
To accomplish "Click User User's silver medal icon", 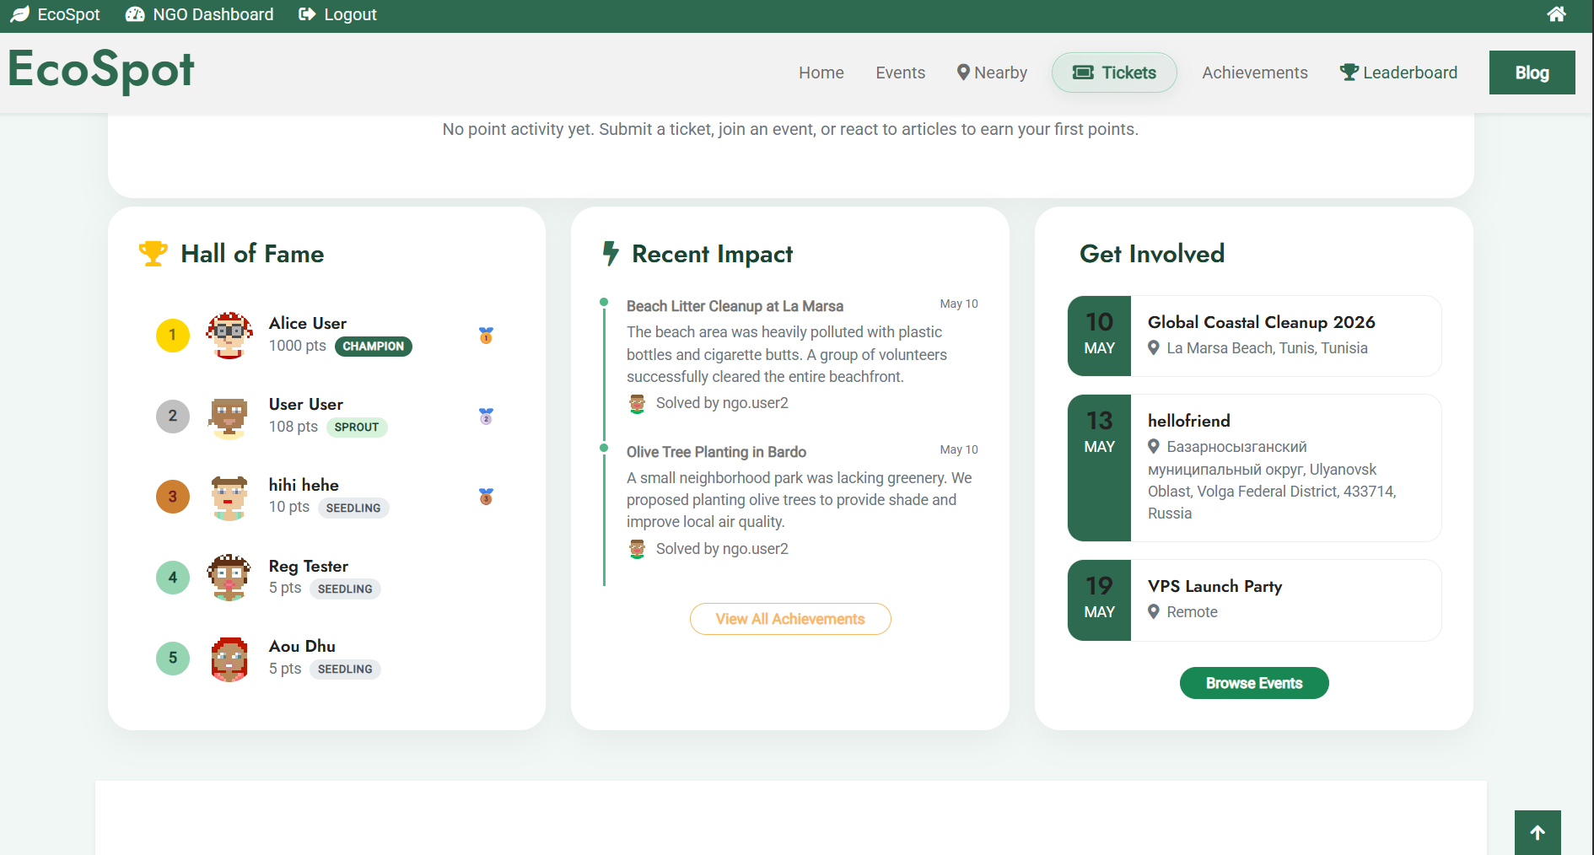I will tap(486, 416).
